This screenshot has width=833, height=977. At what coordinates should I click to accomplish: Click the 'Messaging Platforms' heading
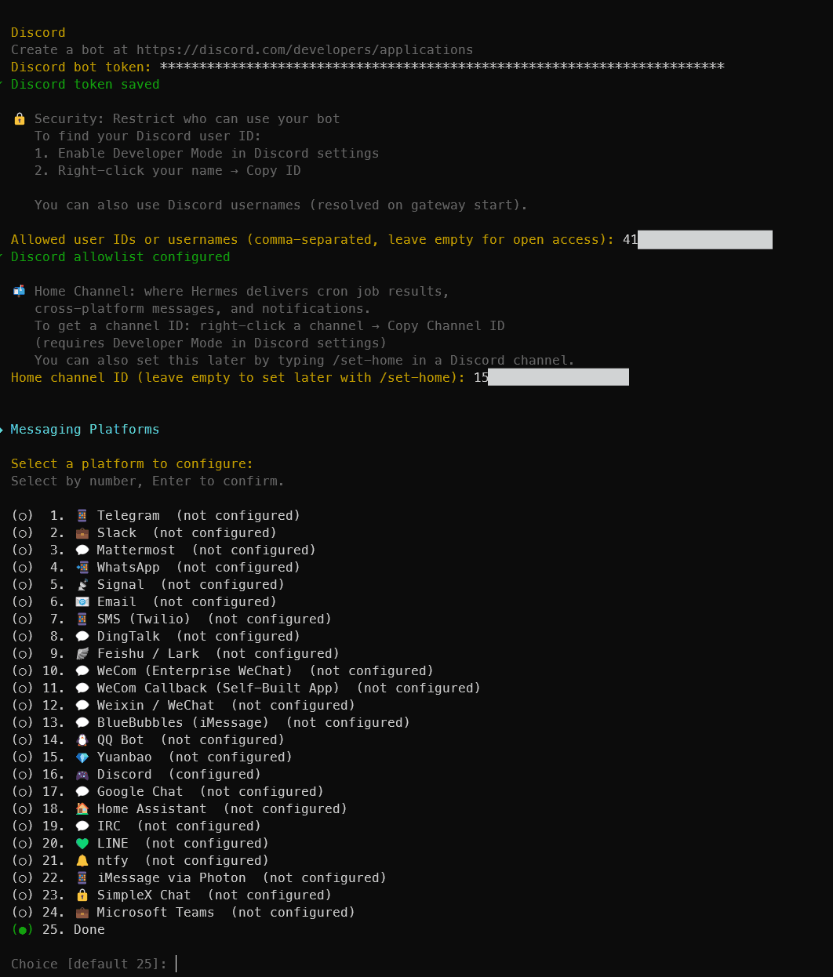click(85, 430)
